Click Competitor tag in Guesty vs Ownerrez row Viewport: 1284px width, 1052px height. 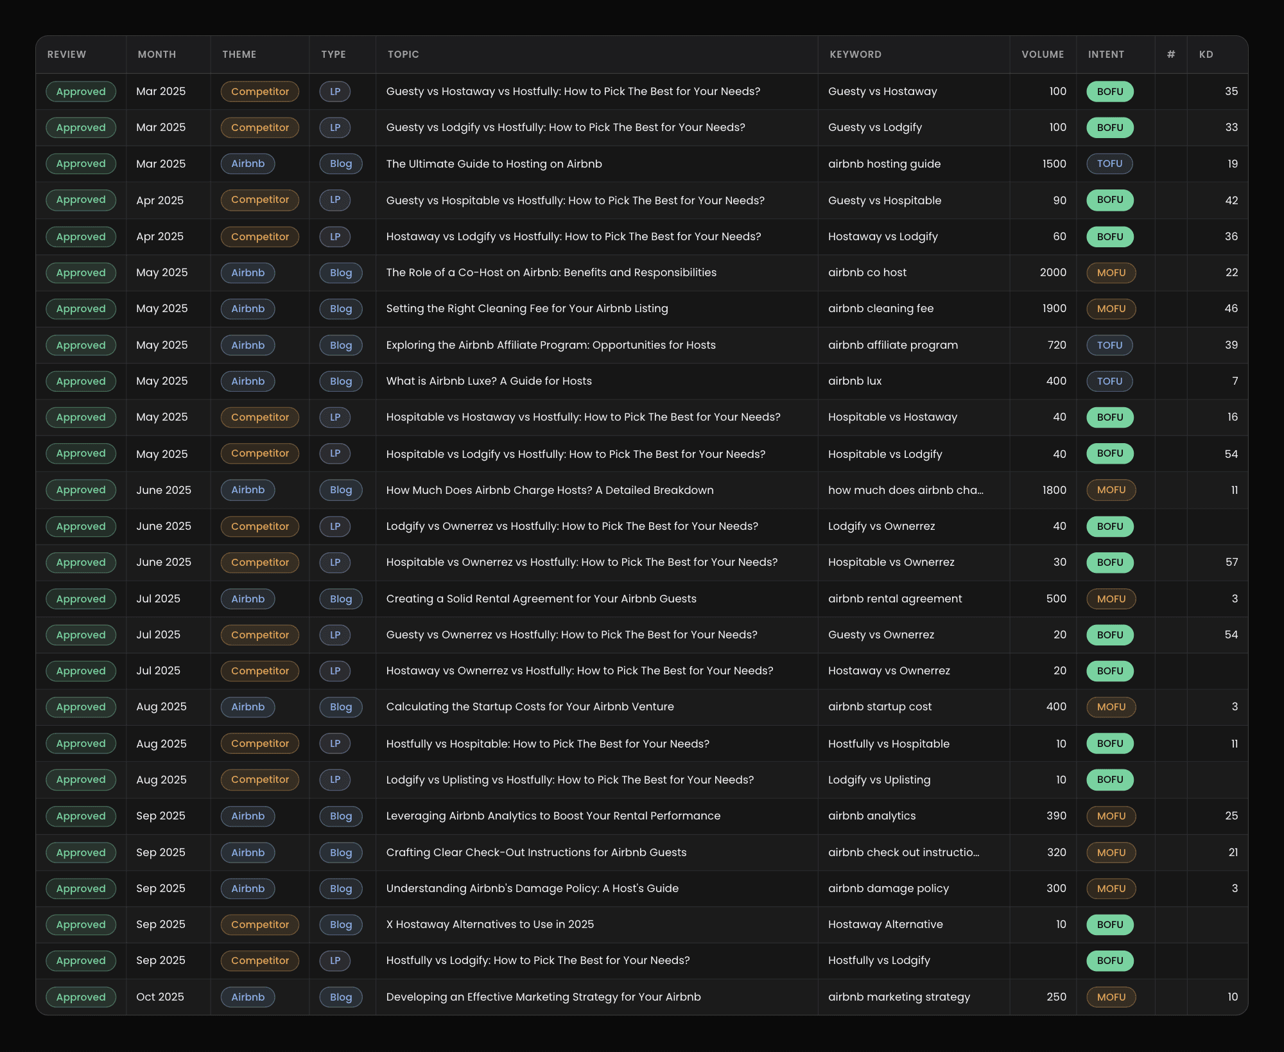click(x=260, y=635)
